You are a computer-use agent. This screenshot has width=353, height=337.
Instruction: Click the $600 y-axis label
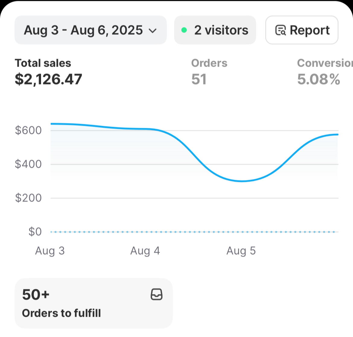pyautogui.click(x=28, y=130)
